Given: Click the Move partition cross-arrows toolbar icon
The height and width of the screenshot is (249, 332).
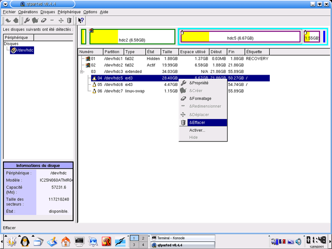Looking at the screenshot, I should tap(61, 20).
